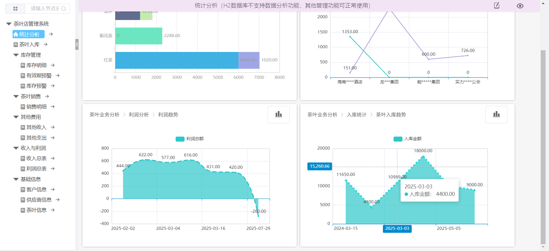Collapse the 收入与利润 group
This screenshot has width=549, height=251.
[16, 148]
